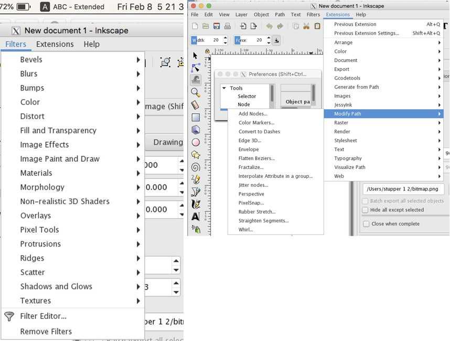Enable Hide all except selected checkbox
This screenshot has height=341, width=450.
366,210
